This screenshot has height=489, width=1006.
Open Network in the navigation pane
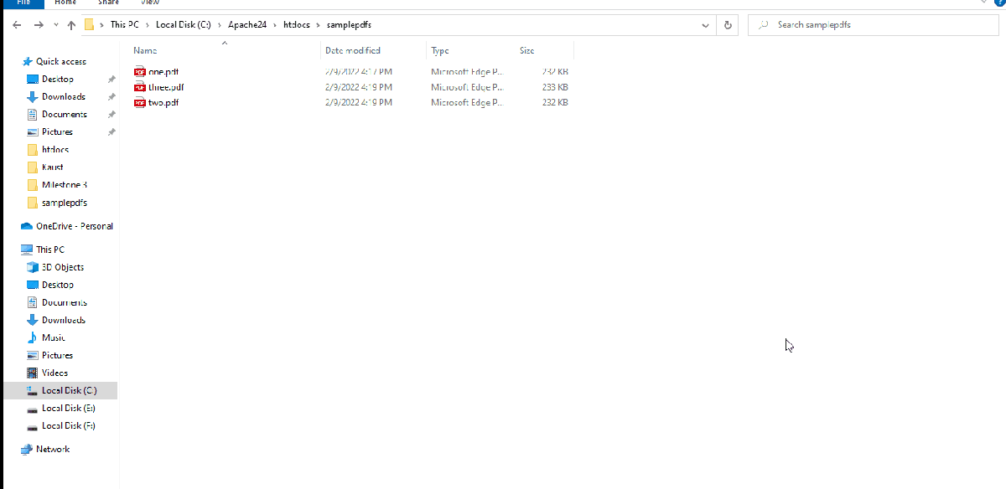(52, 449)
